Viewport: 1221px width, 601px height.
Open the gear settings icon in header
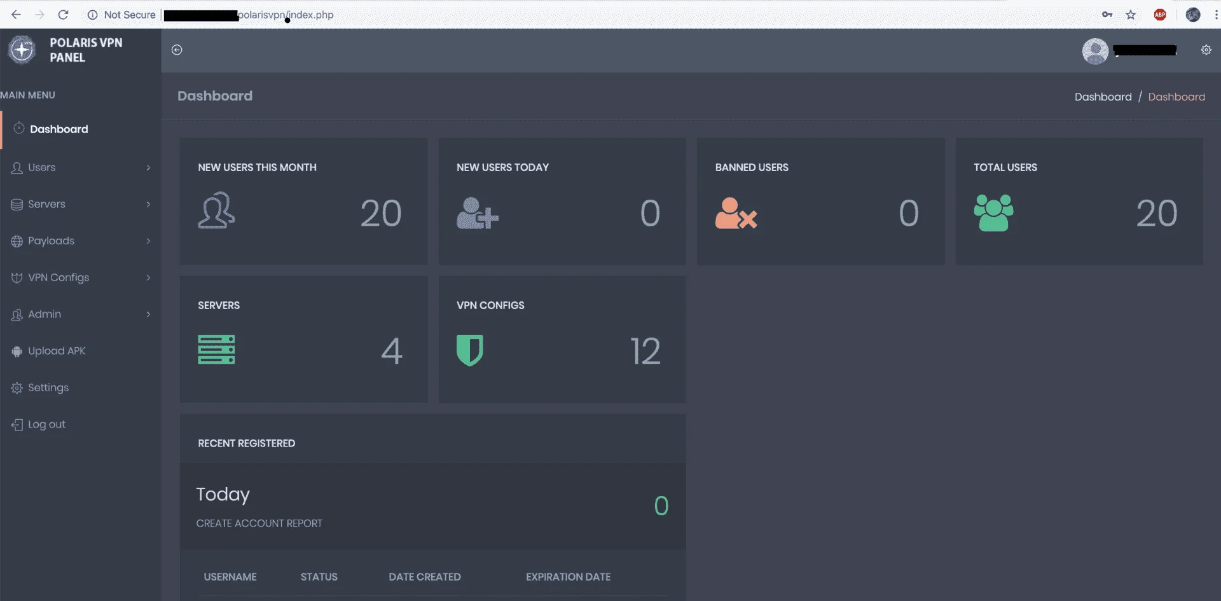coord(1206,50)
